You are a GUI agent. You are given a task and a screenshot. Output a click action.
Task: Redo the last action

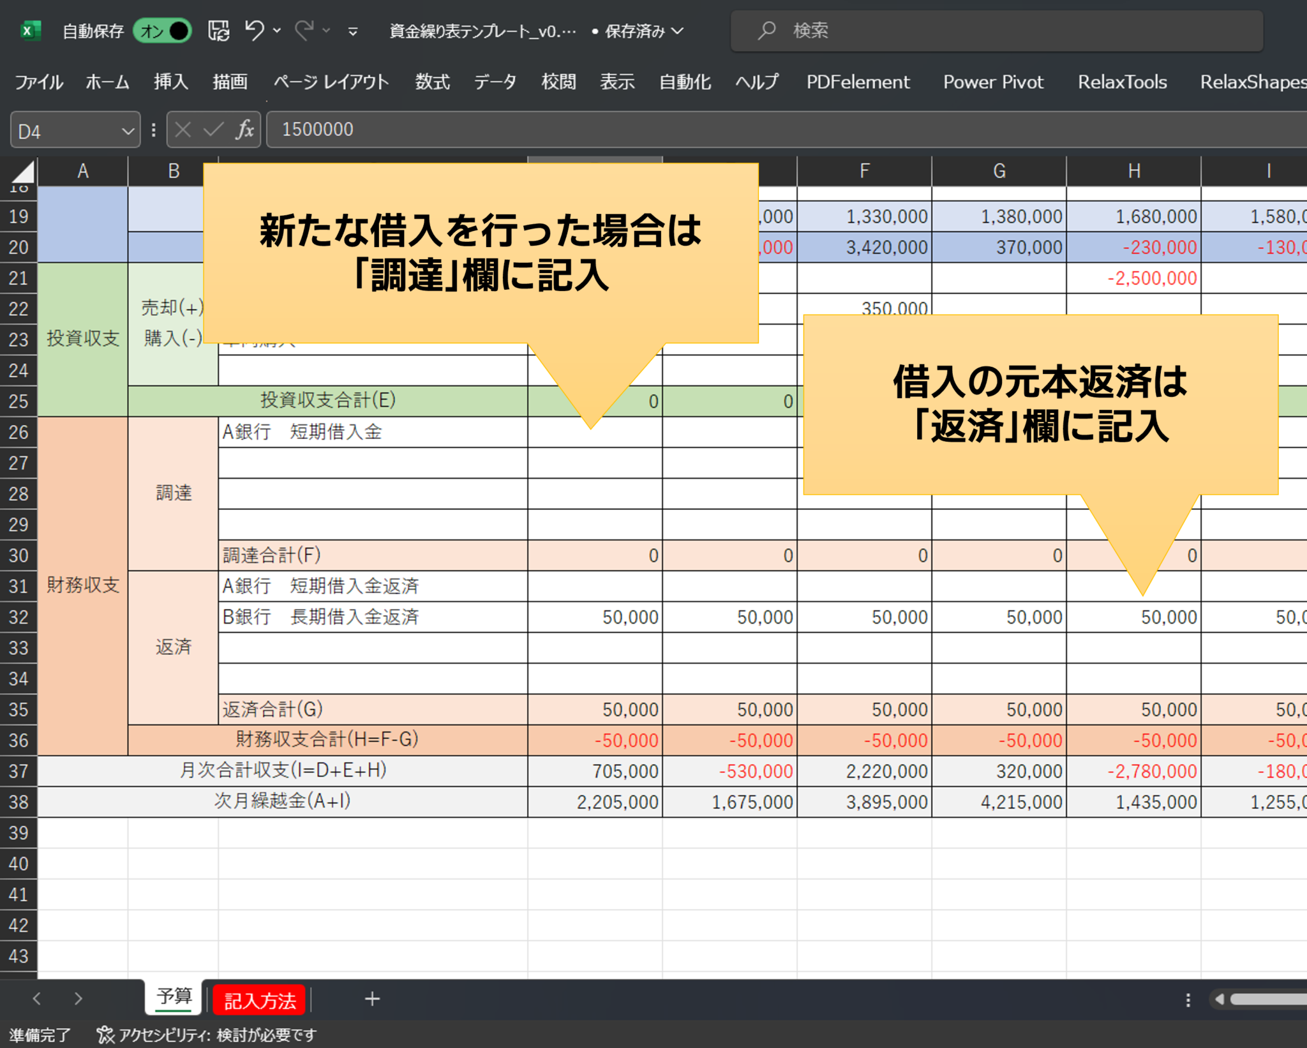pos(304,30)
